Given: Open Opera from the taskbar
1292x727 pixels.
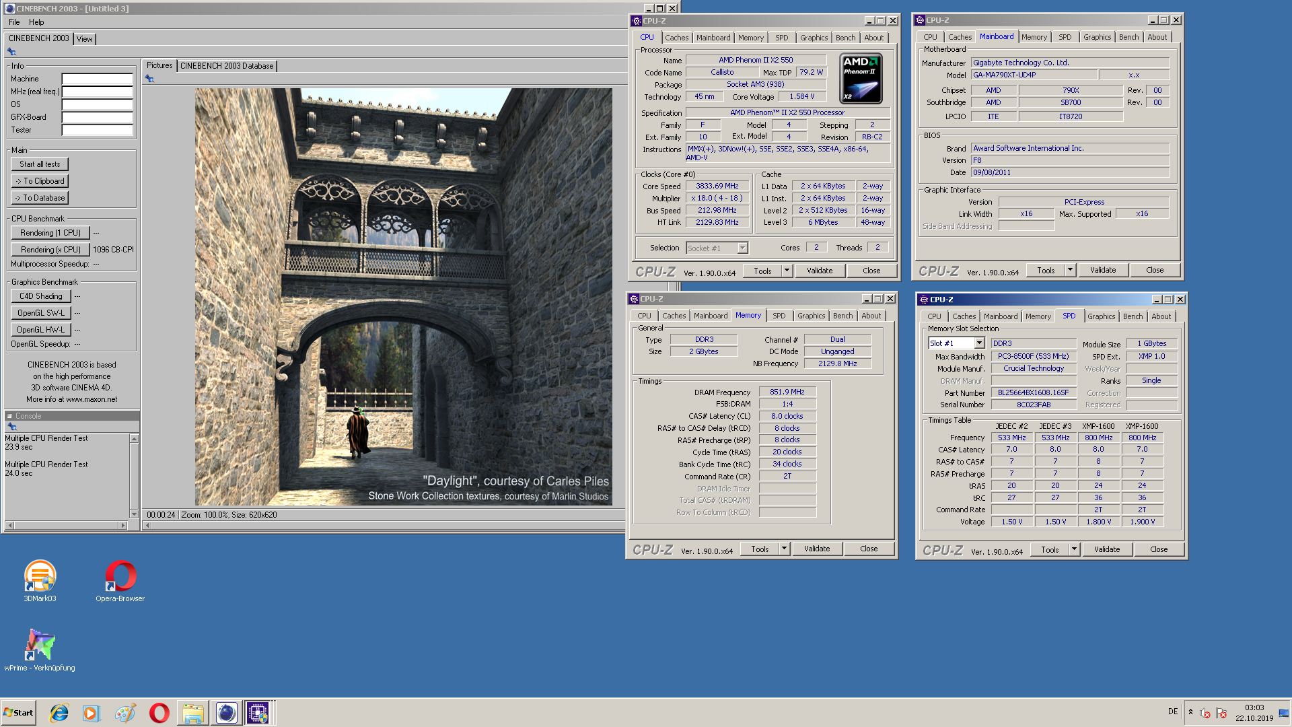Looking at the screenshot, I should (x=159, y=712).
